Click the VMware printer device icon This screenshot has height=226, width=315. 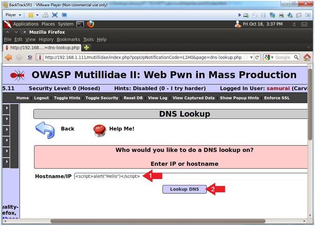[281, 15]
